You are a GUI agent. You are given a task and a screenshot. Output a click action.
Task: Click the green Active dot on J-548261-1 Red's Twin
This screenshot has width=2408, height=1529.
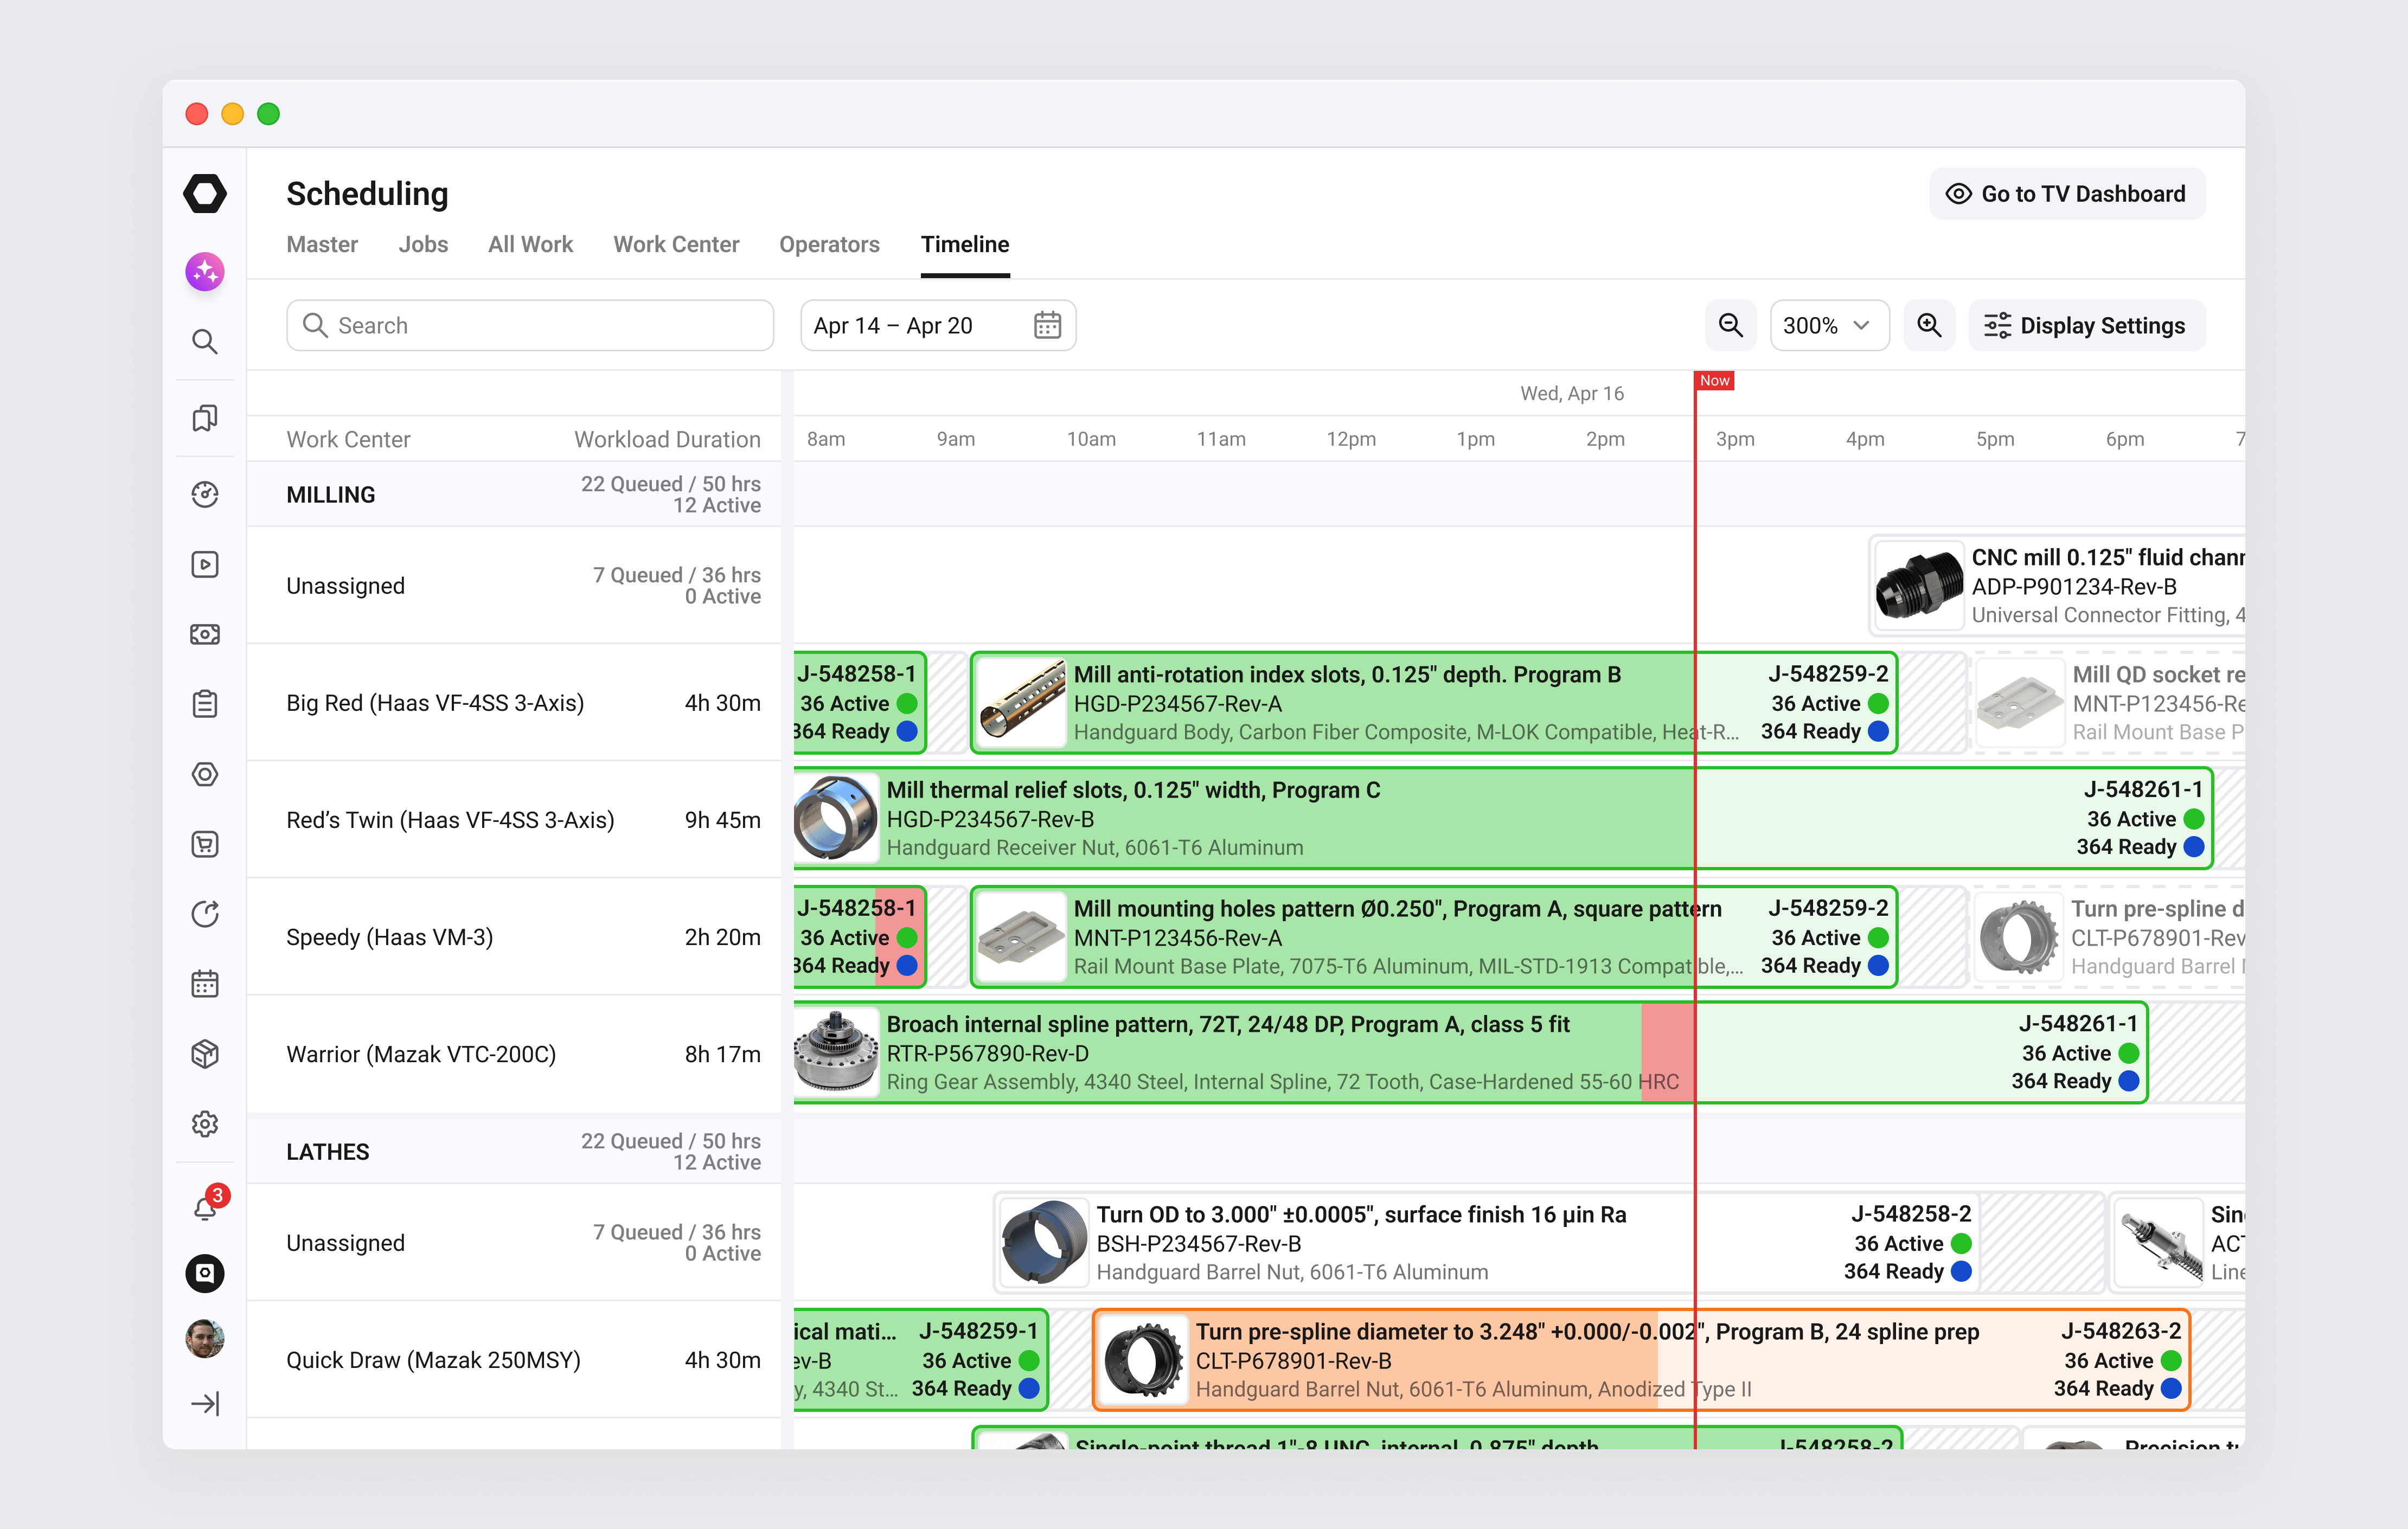pyautogui.click(x=2194, y=819)
